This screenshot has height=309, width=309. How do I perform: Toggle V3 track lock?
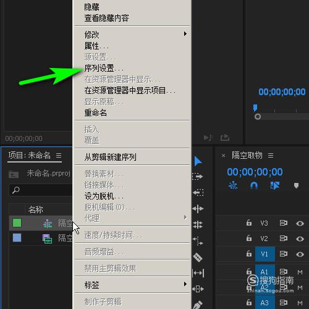[249, 223]
